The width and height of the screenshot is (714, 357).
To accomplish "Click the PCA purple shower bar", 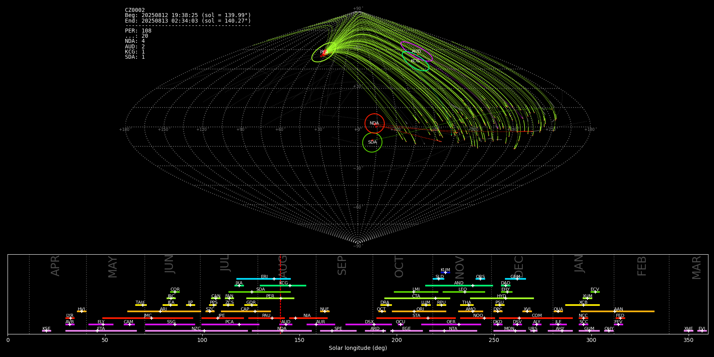I will pos(230,324).
